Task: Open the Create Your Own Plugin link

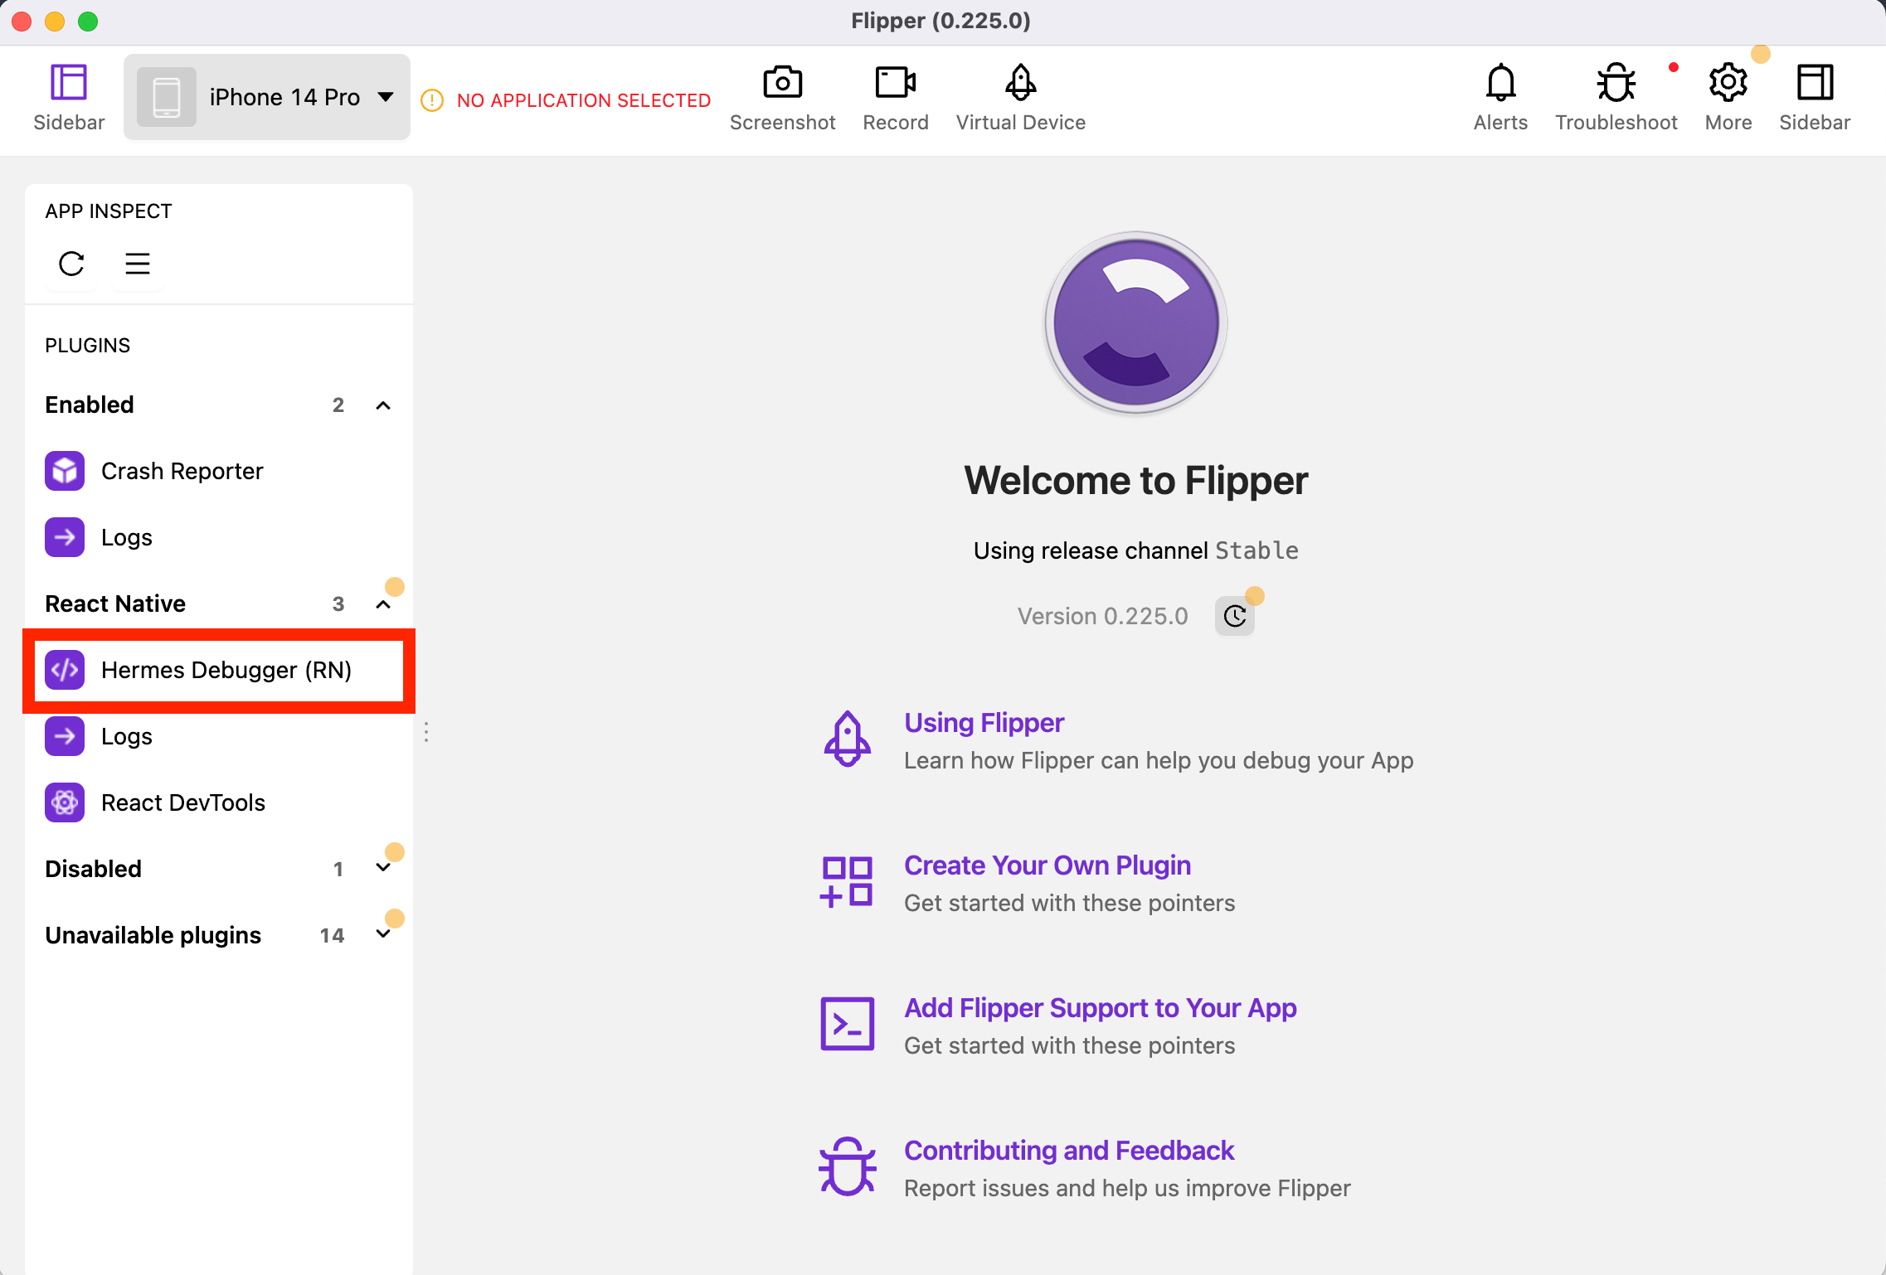Action: 1047,865
